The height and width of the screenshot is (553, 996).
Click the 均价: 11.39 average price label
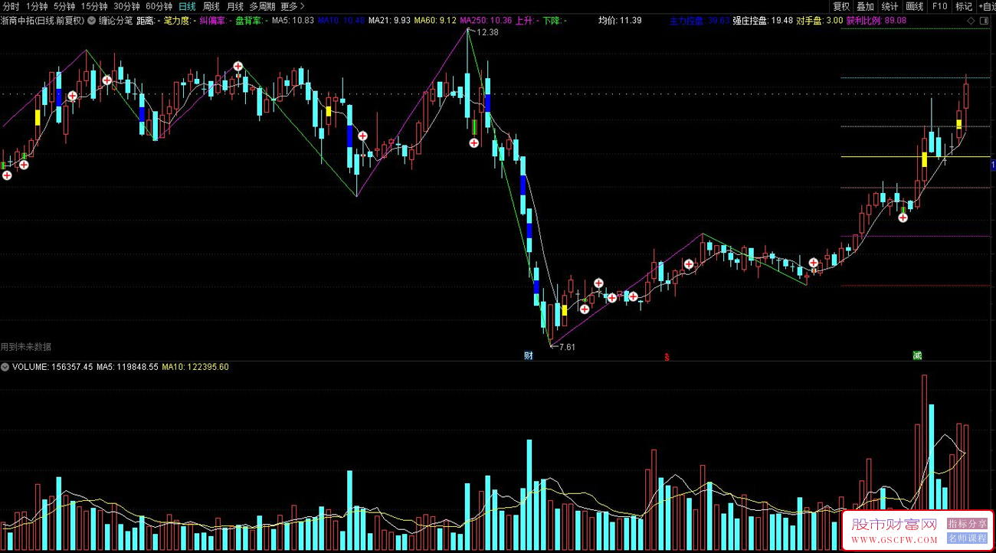[x=620, y=21]
